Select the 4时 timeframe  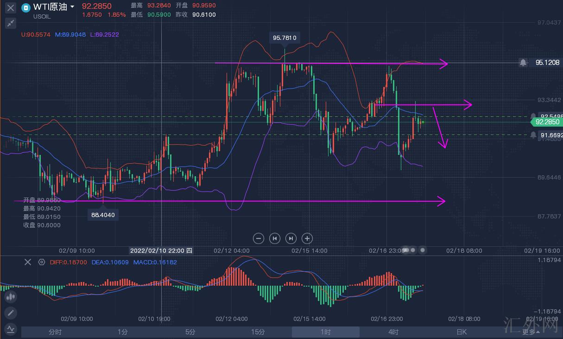tap(393, 332)
